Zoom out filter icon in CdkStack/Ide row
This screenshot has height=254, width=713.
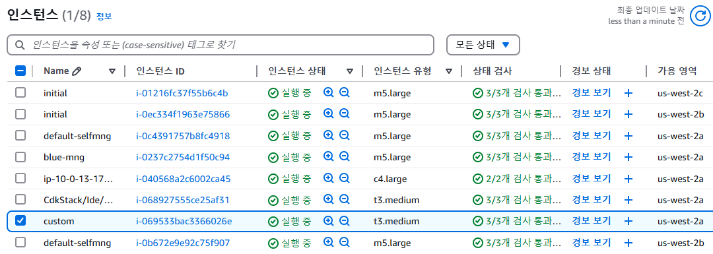coord(344,199)
